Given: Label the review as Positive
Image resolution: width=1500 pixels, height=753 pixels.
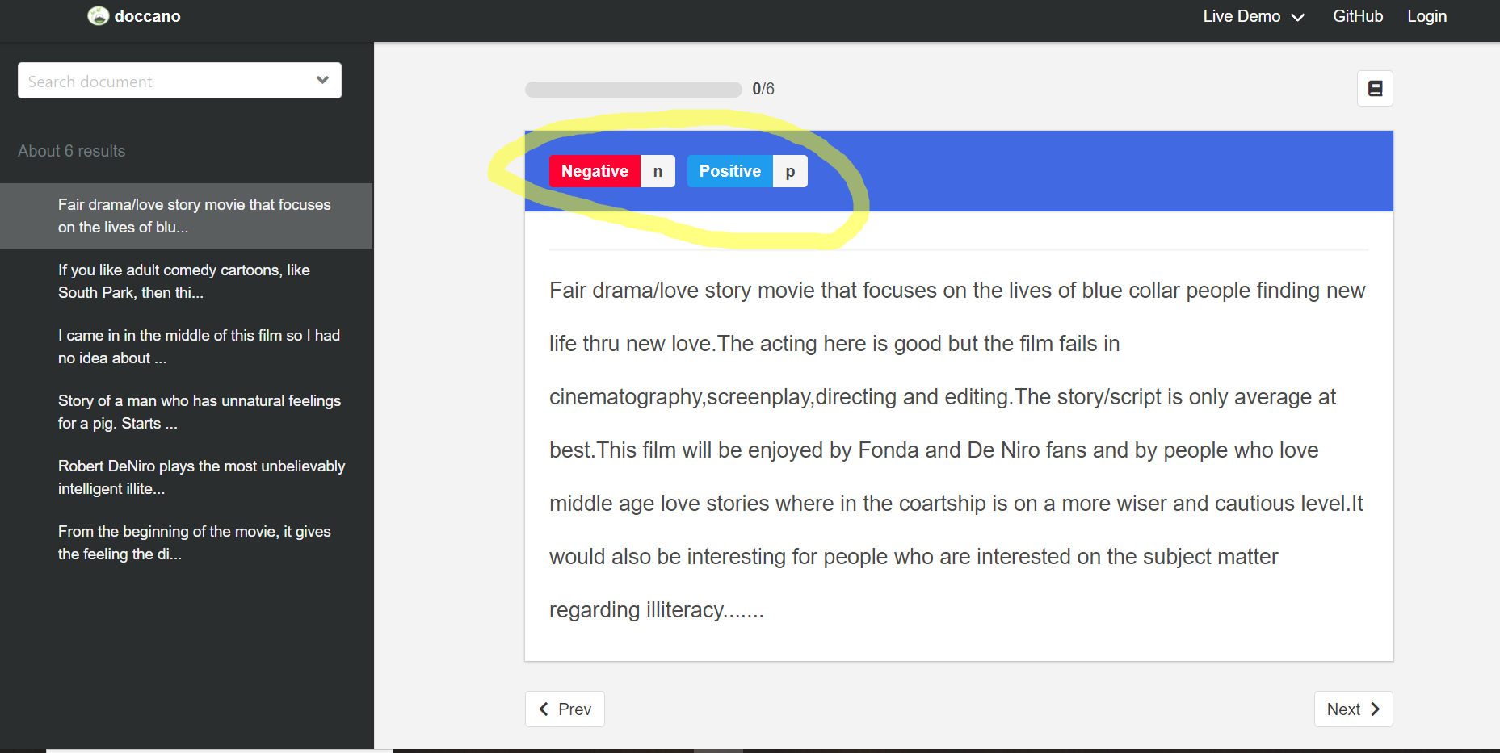Looking at the screenshot, I should [729, 170].
